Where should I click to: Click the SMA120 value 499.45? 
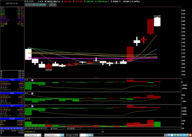click(x=20, y=16)
